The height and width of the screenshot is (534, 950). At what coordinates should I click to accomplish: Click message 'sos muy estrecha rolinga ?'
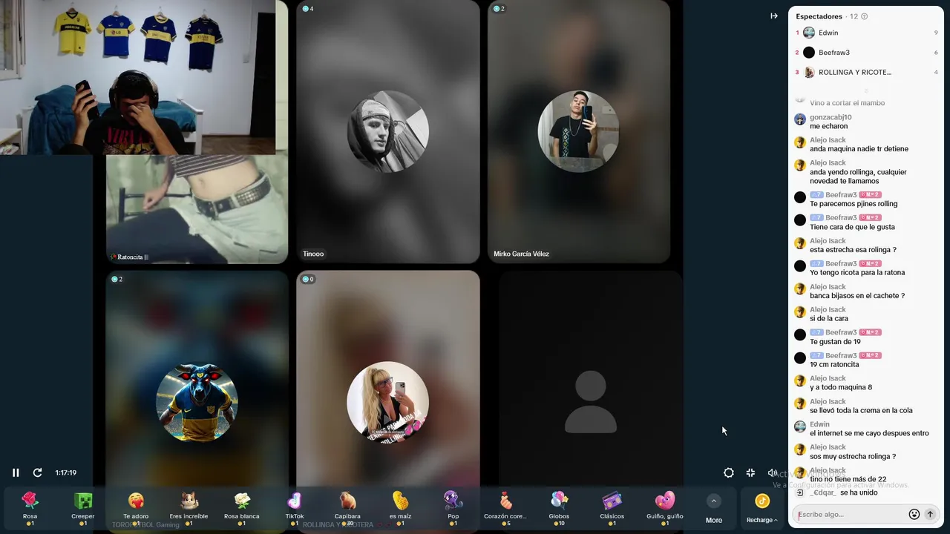(853, 457)
